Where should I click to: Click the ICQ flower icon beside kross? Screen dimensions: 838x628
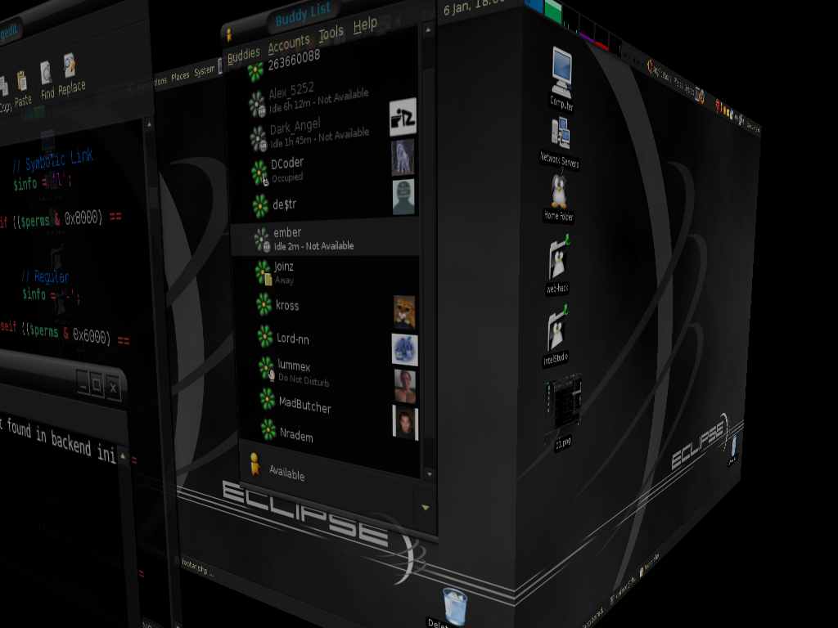[x=264, y=305]
